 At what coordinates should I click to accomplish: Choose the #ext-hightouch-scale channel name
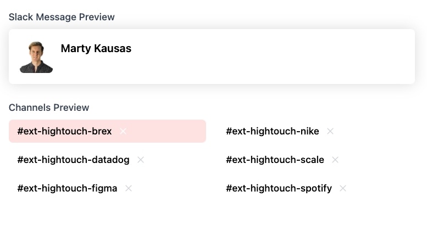[x=275, y=160]
